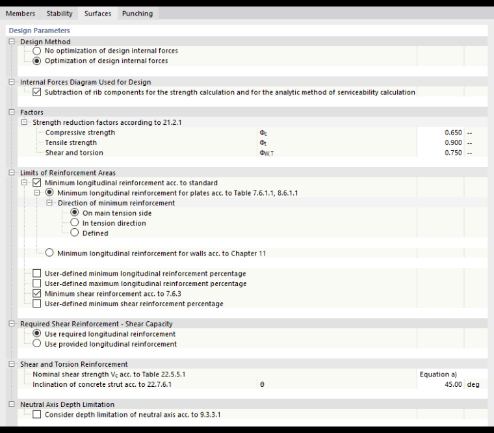
Task: Select minimum reinforcement for walls acc. to Chapter 11
Action: (49, 253)
